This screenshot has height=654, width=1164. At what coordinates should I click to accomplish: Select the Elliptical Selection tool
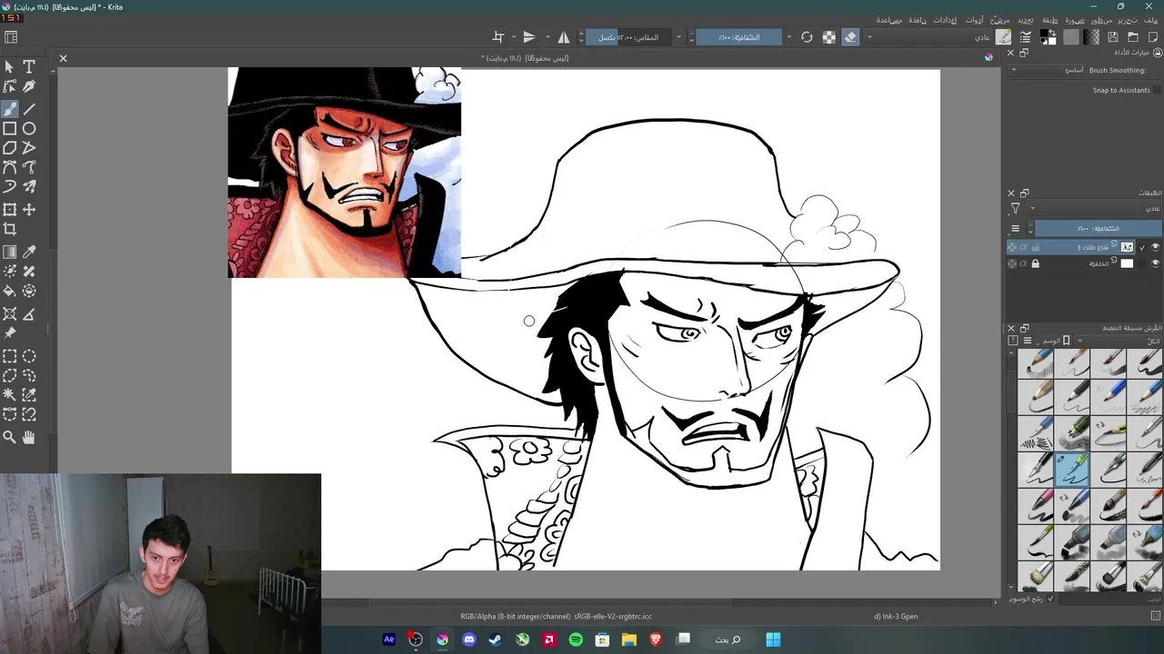click(29, 356)
